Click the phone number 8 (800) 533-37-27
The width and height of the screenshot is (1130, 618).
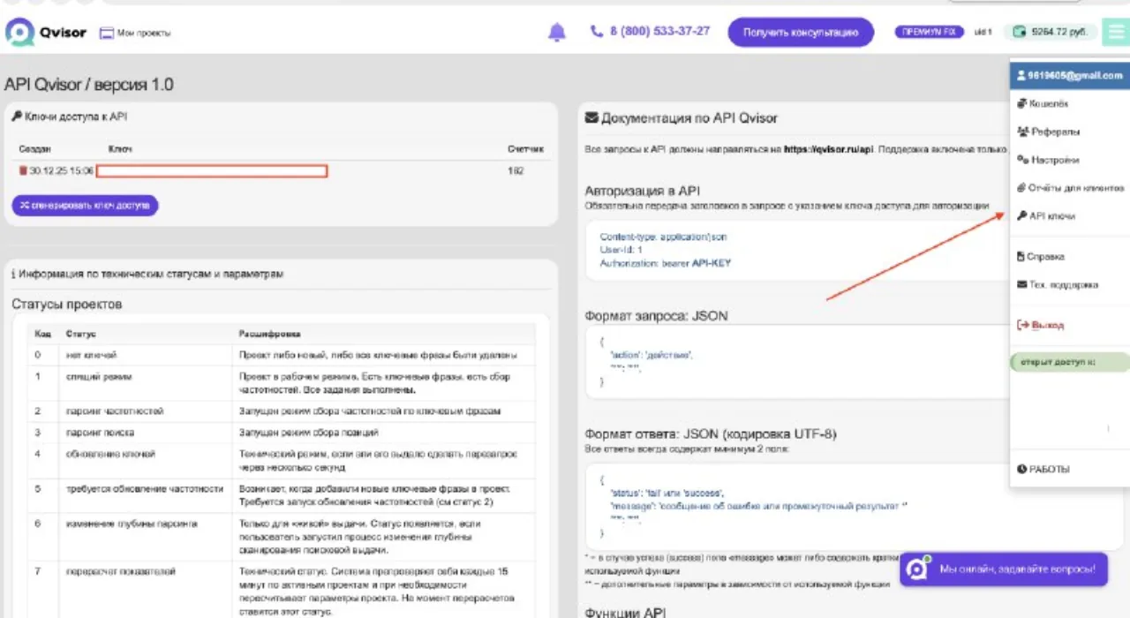(651, 31)
